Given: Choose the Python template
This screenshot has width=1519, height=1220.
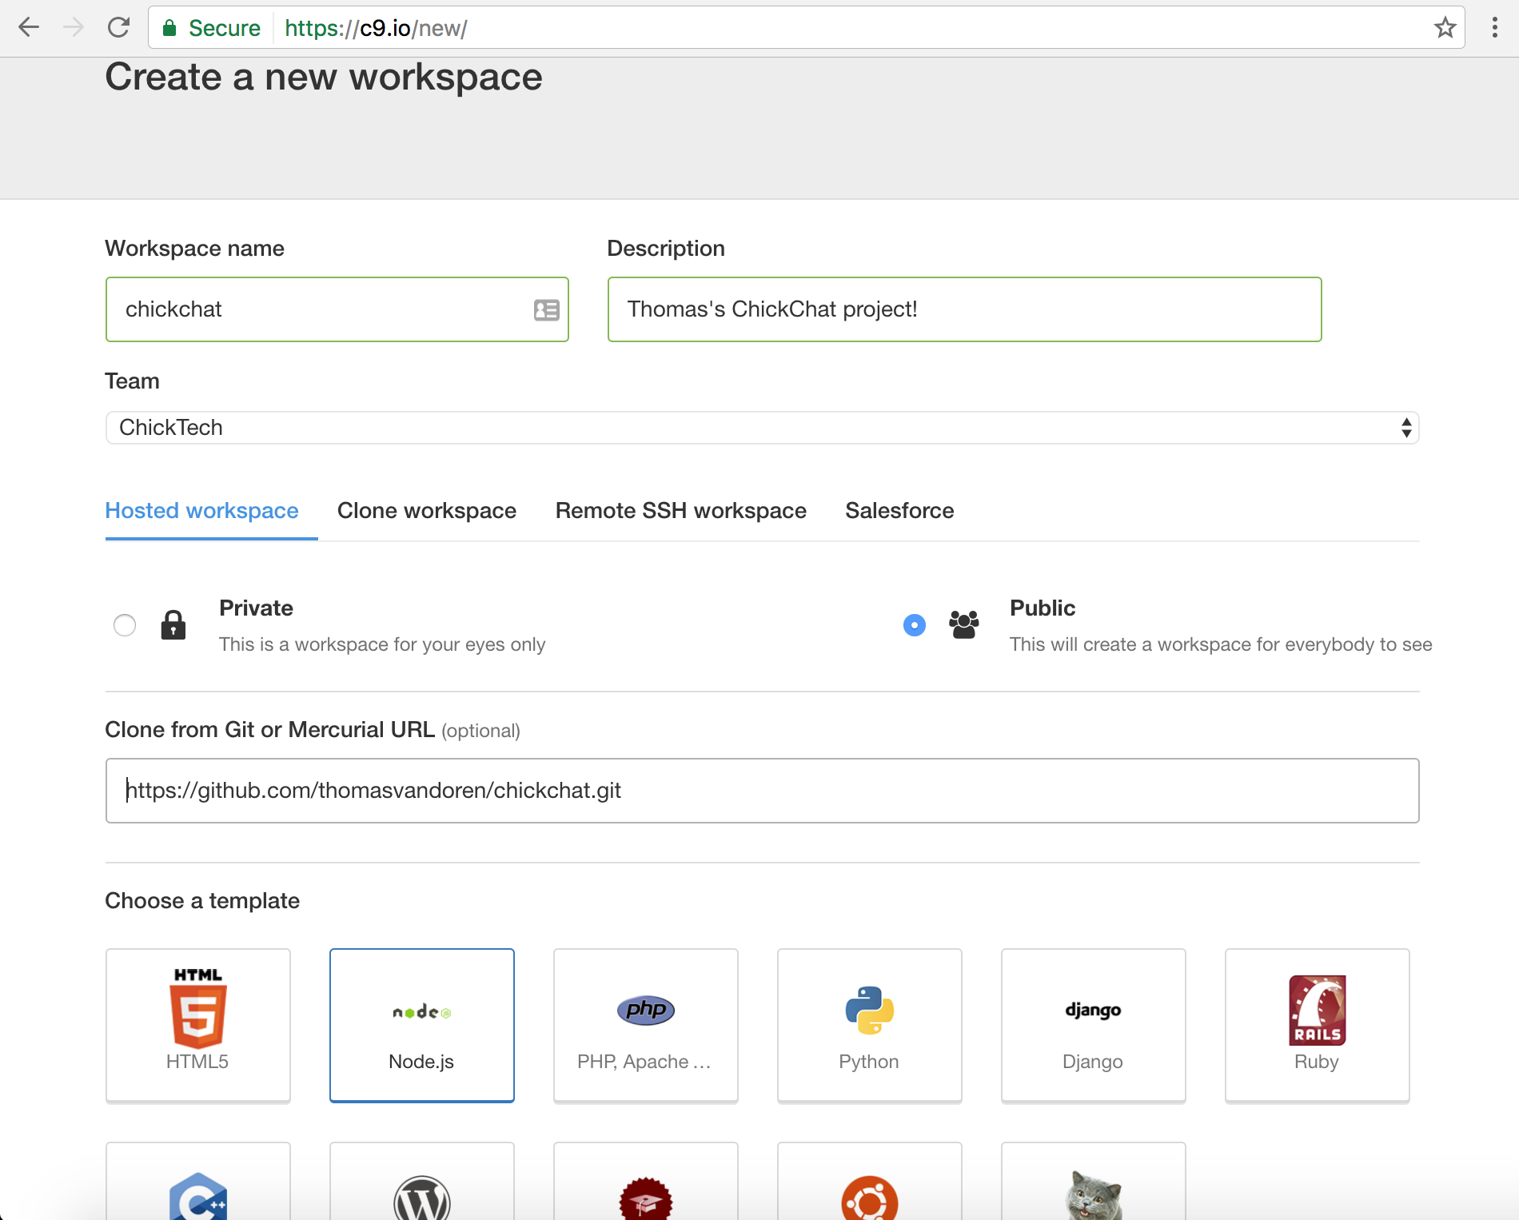Looking at the screenshot, I should pos(870,1026).
